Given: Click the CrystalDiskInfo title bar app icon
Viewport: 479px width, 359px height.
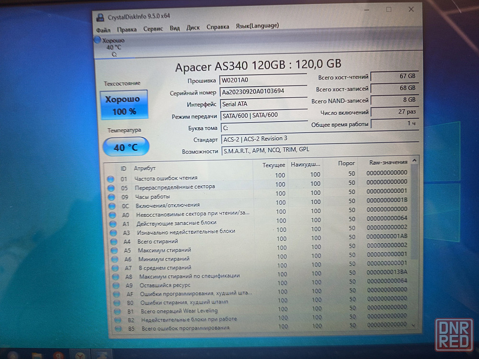Looking at the screenshot, I should (x=100, y=17).
